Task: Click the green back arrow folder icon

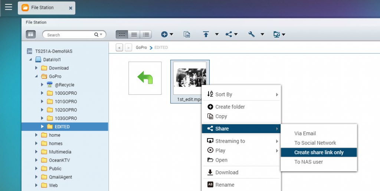Action: coord(145,78)
